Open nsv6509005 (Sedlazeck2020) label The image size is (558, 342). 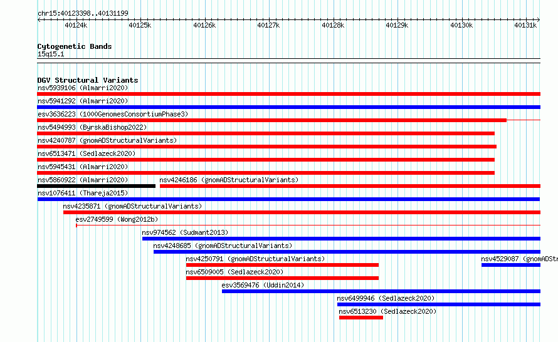click(x=234, y=272)
